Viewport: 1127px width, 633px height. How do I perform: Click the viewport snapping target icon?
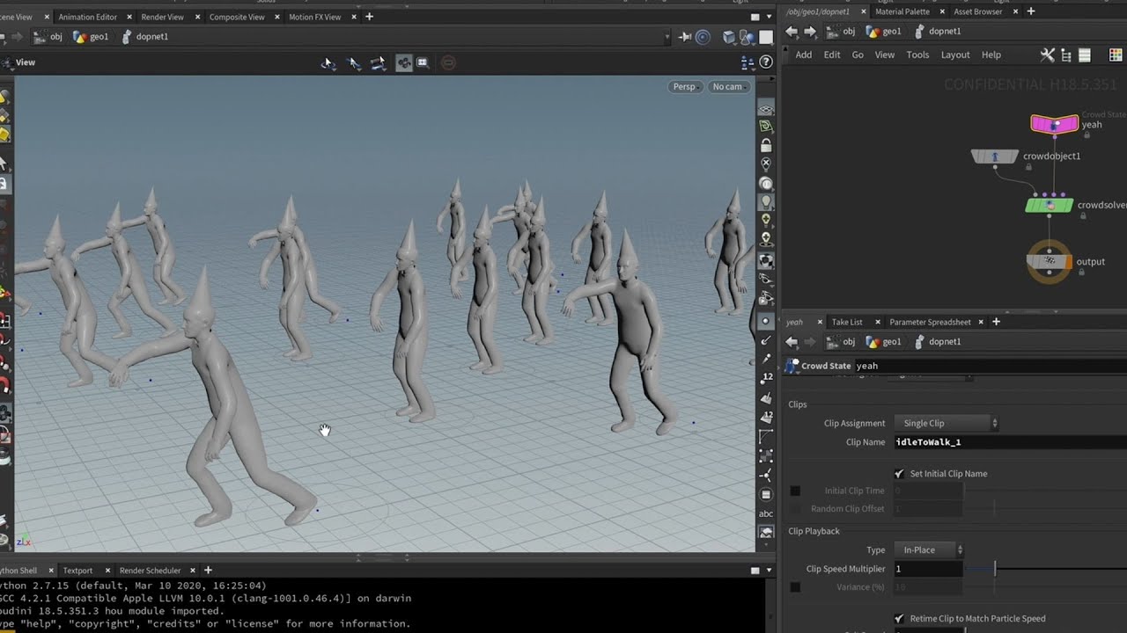click(703, 37)
